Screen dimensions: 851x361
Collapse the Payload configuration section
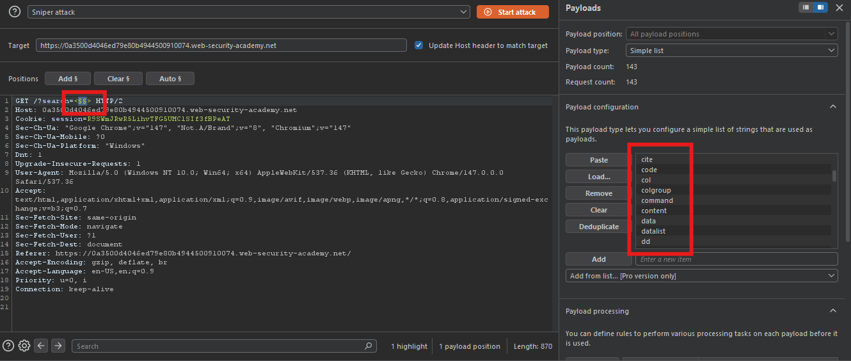click(833, 107)
